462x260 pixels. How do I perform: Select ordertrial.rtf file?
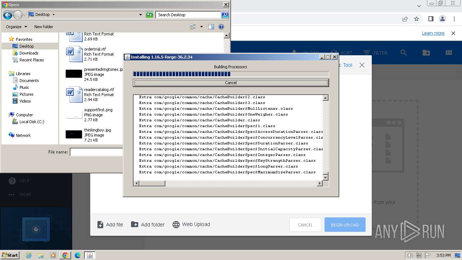(90, 54)
